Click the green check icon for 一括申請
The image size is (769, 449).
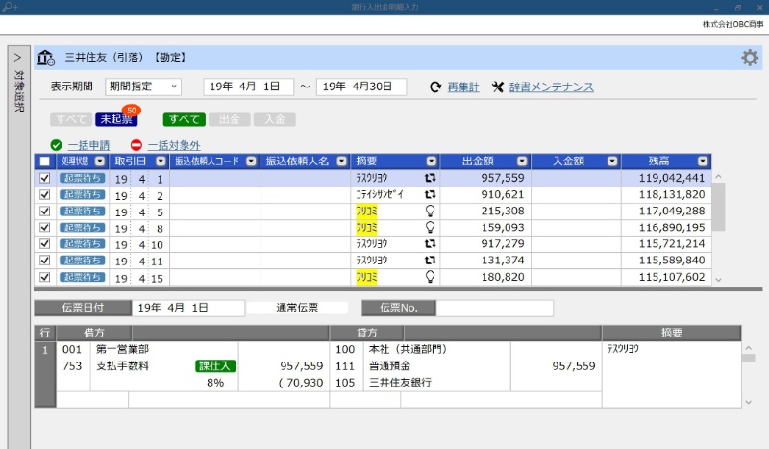(56, 145)
